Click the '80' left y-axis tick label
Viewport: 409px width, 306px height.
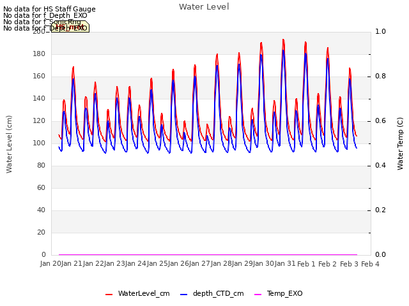(41, 166)
